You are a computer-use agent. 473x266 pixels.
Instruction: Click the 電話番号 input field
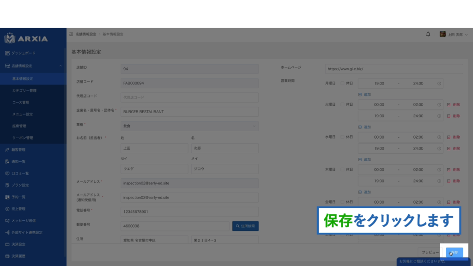pyautogui.click(x=189, y=212)
